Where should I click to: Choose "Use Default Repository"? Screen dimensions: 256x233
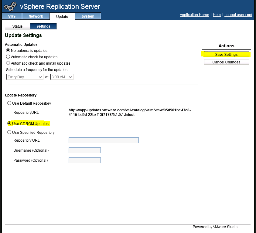9,103
